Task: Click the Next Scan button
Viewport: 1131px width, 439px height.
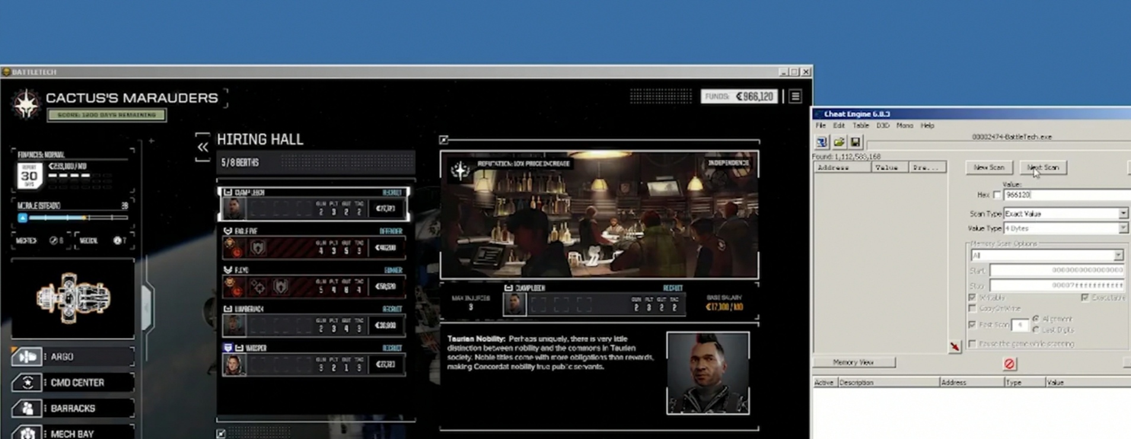Action: coord(1043,167)
